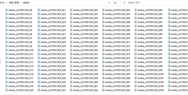Click the 00000 breadcrumb folder

click(26, 3)
